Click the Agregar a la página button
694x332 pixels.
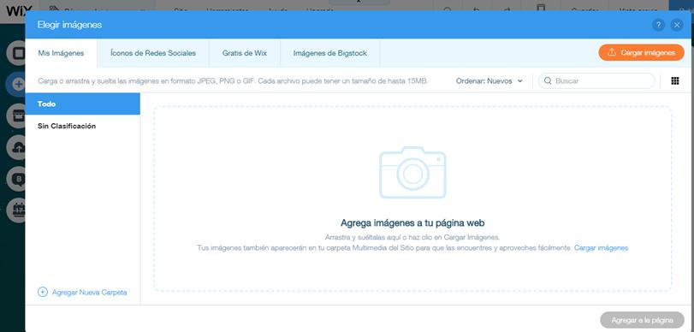click(x=642, y=320)
